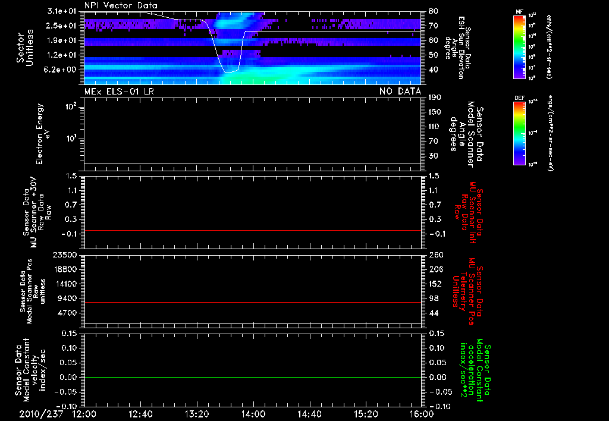Click the '150' scanner angle tick label
The width and height of the screenshot is (609, 421).
click(435, 112)
